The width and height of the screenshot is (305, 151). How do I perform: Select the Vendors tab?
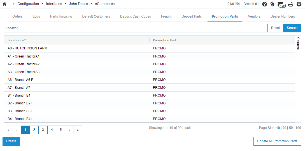[254, 16]
